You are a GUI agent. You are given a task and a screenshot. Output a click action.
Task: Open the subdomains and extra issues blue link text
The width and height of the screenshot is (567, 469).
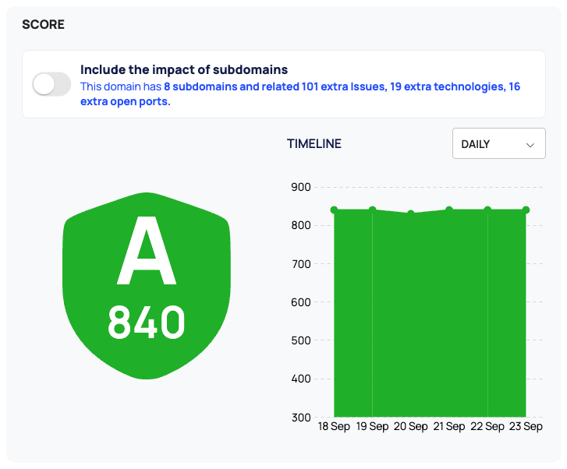(300, 94)
